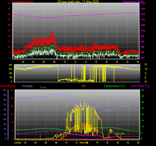Screen dimensions: 156x146
Task: Click the '270' wind direction axis value
Action: [10, 69]
